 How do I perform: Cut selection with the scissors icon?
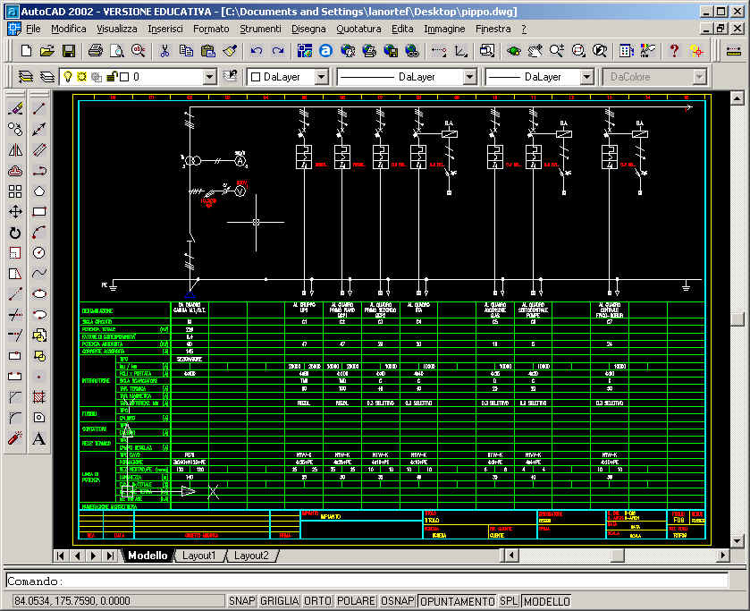164,51
